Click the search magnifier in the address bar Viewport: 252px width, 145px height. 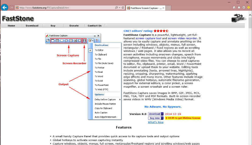116,8
